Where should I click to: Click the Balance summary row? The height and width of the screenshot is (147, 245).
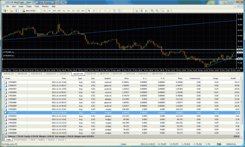click(122, 136)
